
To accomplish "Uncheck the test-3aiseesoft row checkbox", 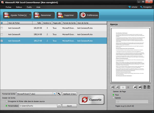I will [2, 41].
